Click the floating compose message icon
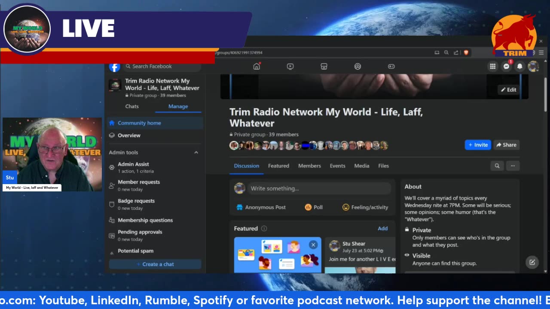 pyautogui.click(x=532, y=262)
